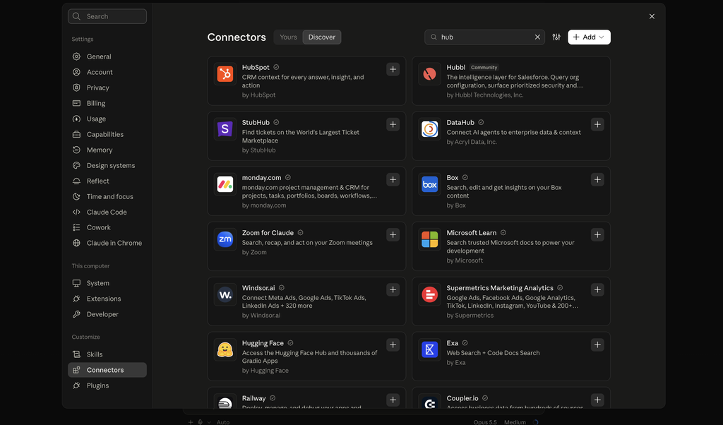Click the HubSpot logo icon
Viewport: 723px width, 425px height.
(x=225, y=73)
